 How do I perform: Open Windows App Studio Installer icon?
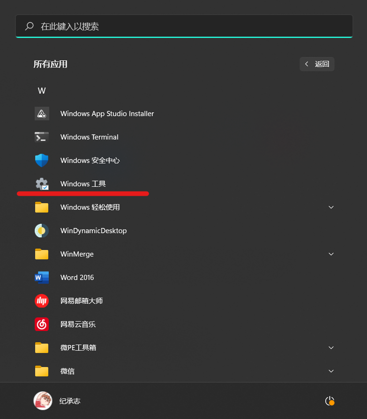coord(42,114)
